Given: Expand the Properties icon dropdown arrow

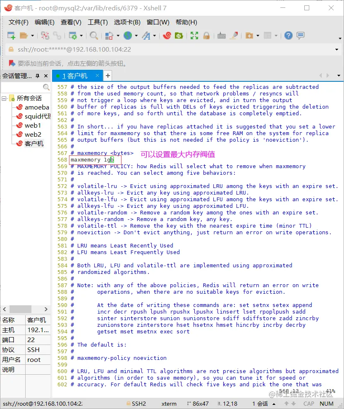Looking at the screenshot, I should 81,36.
